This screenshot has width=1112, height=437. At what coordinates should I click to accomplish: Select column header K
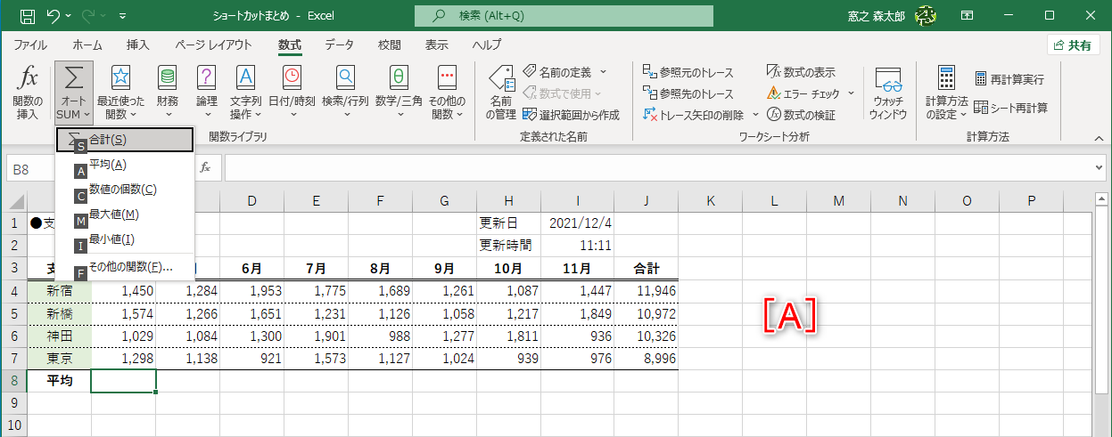pos(711,201)
